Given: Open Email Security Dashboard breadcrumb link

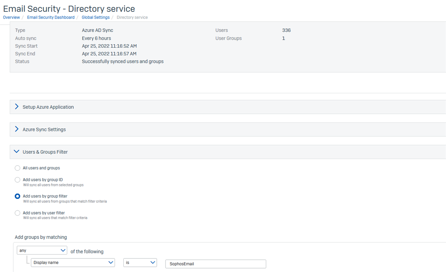Looking at the screenshot, I should (51, 17).
